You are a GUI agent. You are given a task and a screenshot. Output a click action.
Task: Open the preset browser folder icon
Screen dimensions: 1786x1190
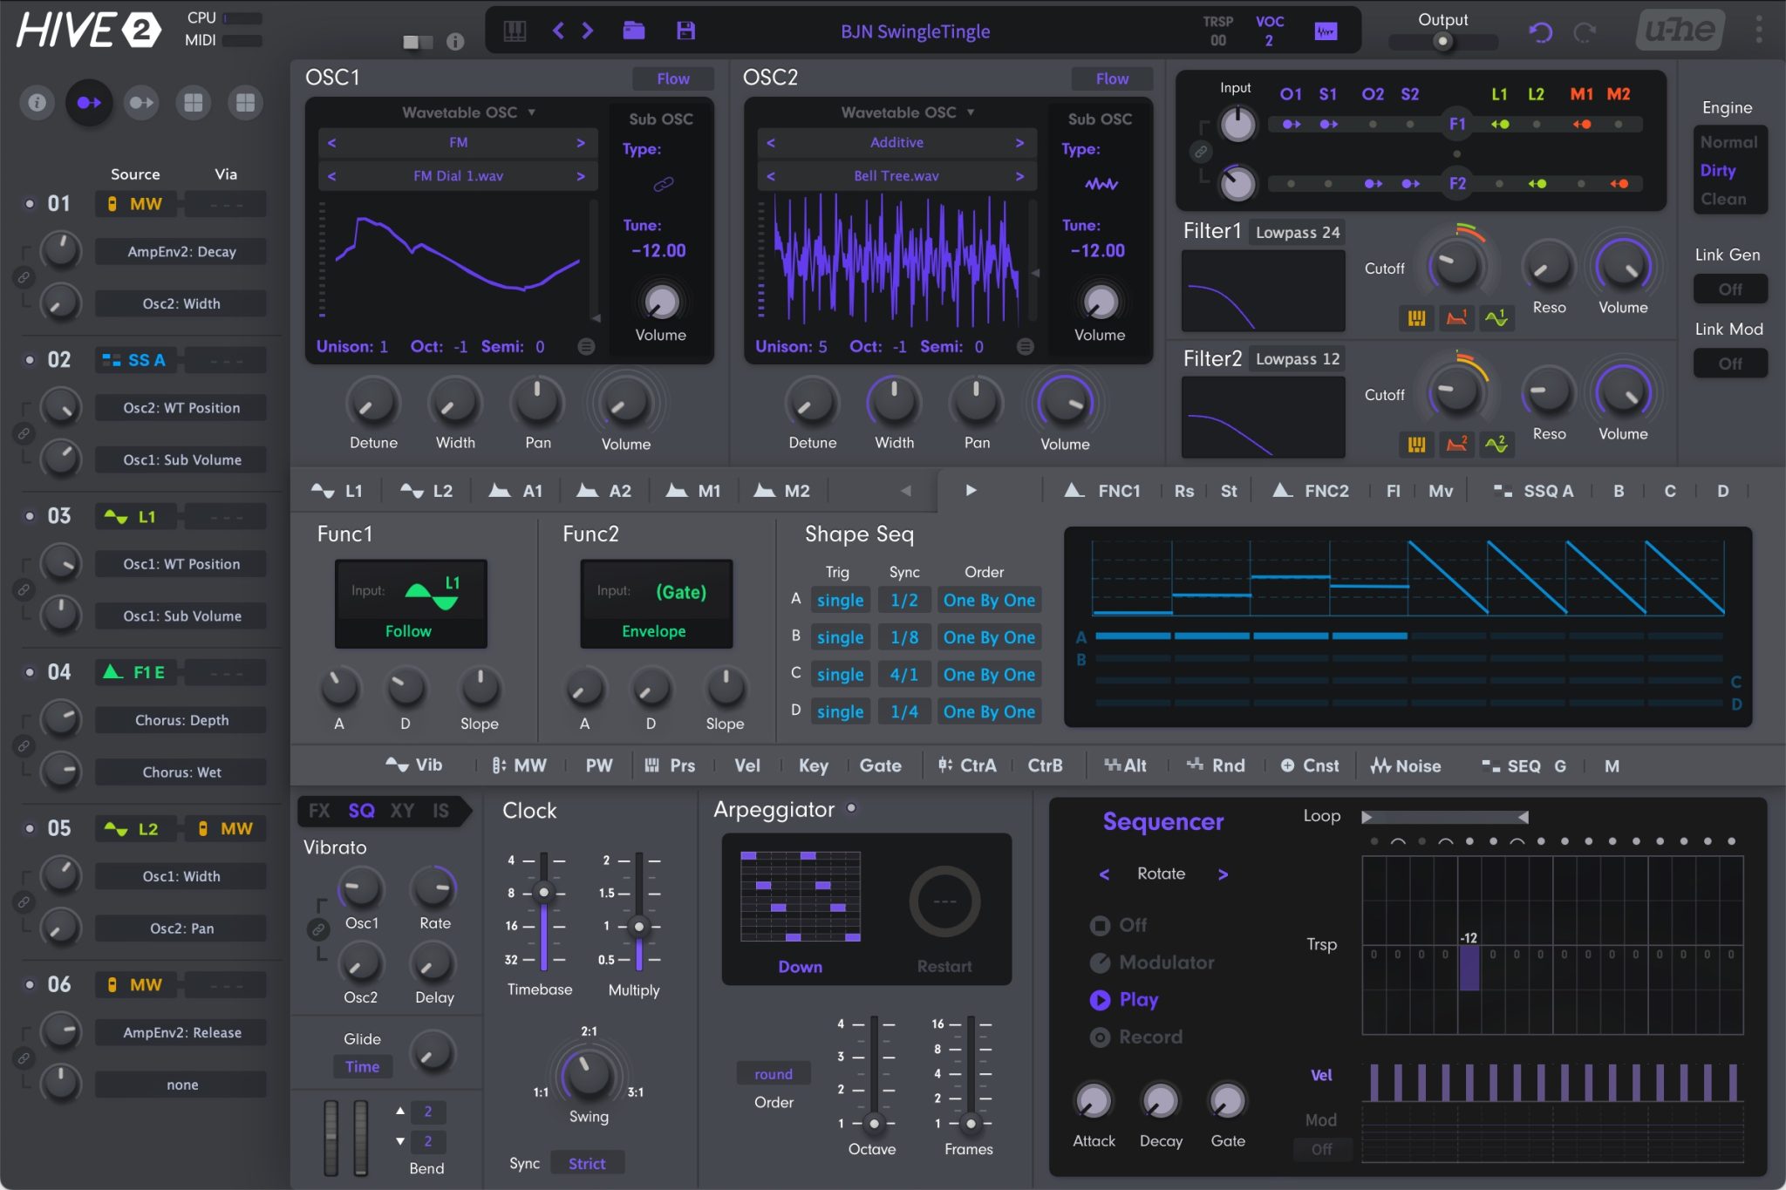point(634,31)
